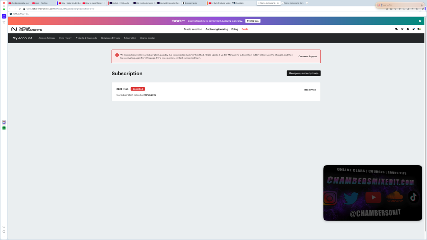The width and height of the screenshot is (427, 240).
Task: Click the Twitter bird icon in overlay
Action: [351, 198]
